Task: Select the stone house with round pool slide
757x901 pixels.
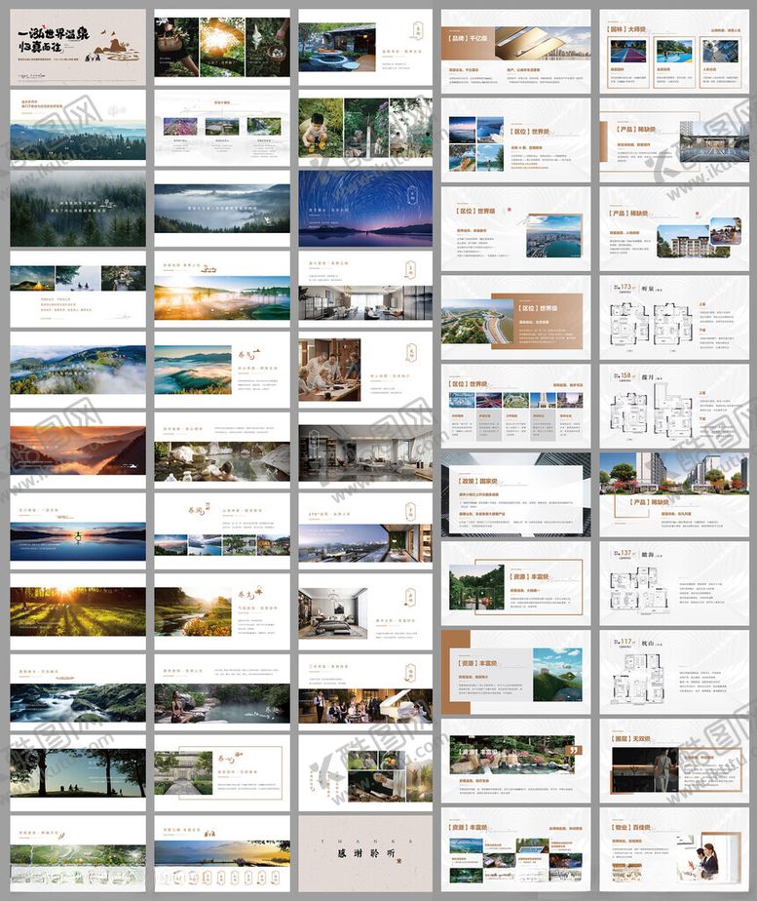Action: point(365,45)
